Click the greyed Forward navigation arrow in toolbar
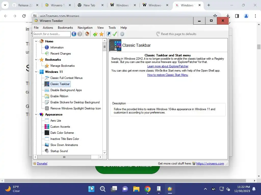Screen dimensions: 261x195 80,34
